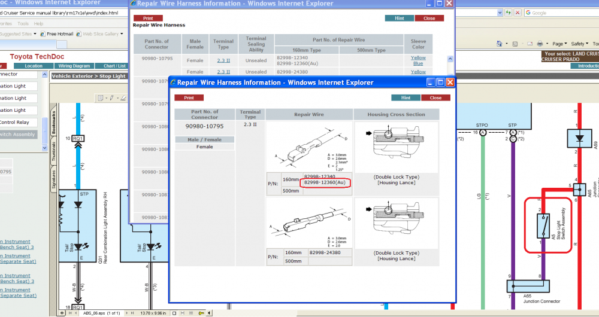Go to last page in PDF viewer
This screenshot has height=317, width=599.
132,313
